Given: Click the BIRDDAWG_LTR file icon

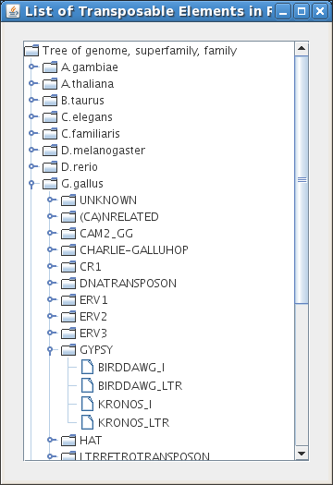Looking at the screenshot, I should pos(87,385).
